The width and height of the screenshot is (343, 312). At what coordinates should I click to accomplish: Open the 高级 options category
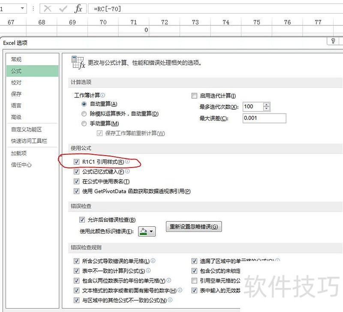pos(16,117)
